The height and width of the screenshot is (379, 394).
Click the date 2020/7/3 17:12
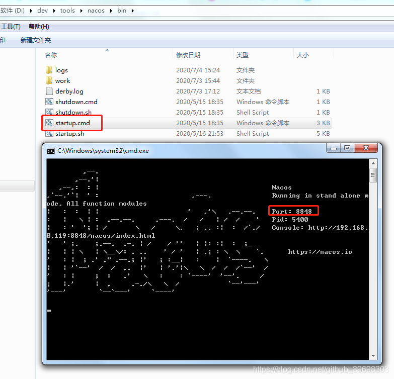click(198, 91)
